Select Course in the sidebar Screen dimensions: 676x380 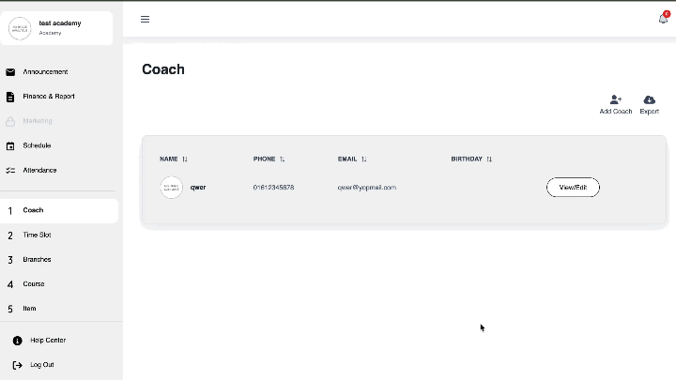pyautogui.click(x=34, y=283)
